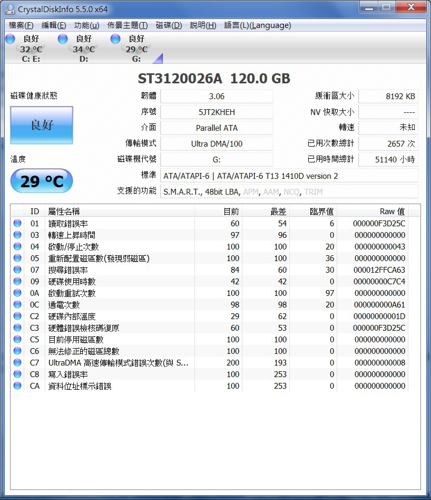Screen dimensions: 431x500
Task: Click the supported features field S.M.A.R.T.
Action: point(289,191)
